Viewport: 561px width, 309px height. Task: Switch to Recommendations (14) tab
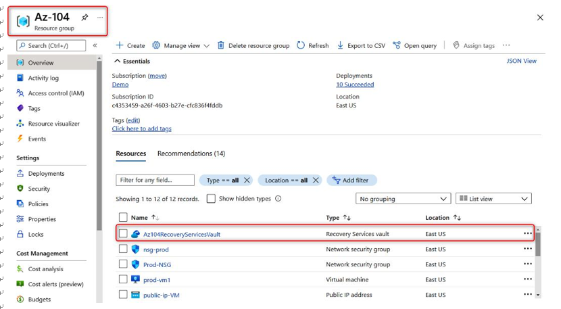coord(191,153)
